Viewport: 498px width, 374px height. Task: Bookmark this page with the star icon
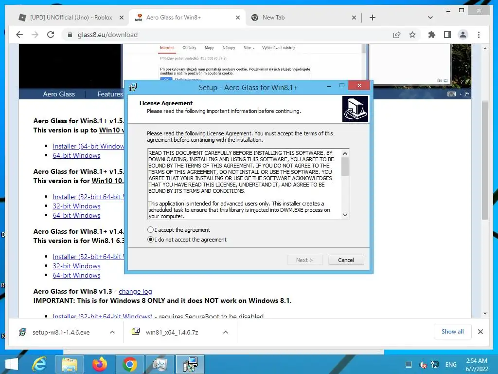click(412, 35)
